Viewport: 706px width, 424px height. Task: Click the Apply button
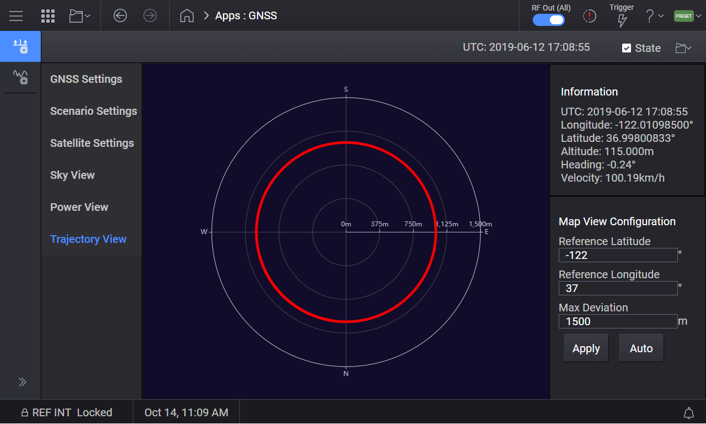point(586,348)
